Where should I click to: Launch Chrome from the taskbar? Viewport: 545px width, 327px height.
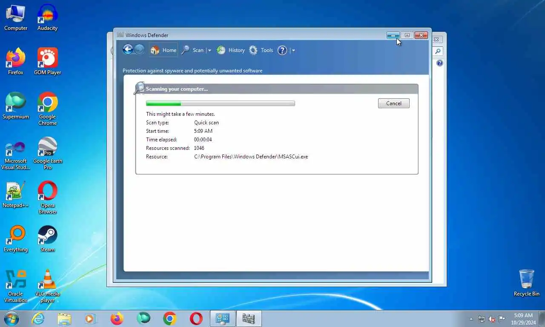(170, 318)
